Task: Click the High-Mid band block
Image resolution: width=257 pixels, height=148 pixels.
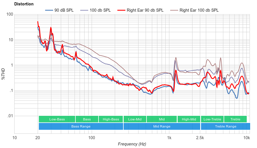Action: [189, 119]
